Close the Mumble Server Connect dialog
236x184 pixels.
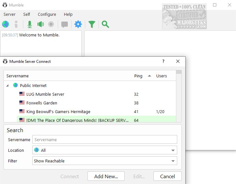point(178,61)
